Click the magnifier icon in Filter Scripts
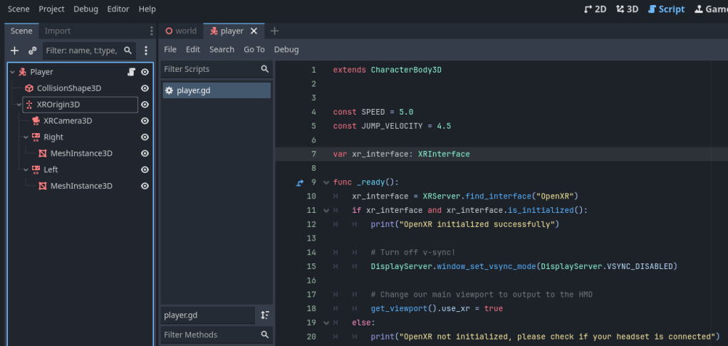 click(x=265, y=69)
